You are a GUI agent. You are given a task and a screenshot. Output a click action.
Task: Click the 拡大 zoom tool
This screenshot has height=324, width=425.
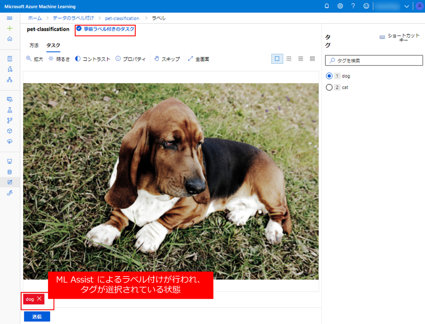click(x=35, y=59)
